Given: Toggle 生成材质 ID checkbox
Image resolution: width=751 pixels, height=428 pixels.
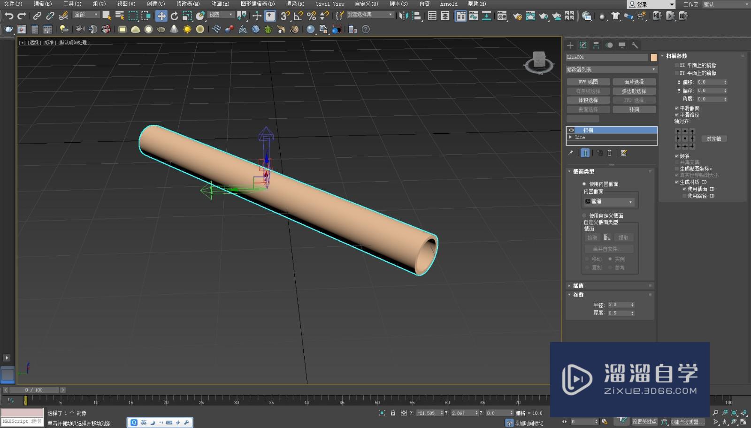Looking at the screenshot, I should [x=677, y=182].
